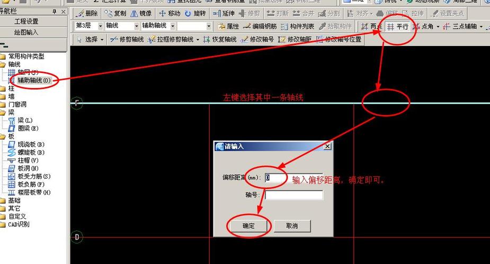Activate the 选择 select tool
The height and width of the screenshot is (264, 490).
87,40
